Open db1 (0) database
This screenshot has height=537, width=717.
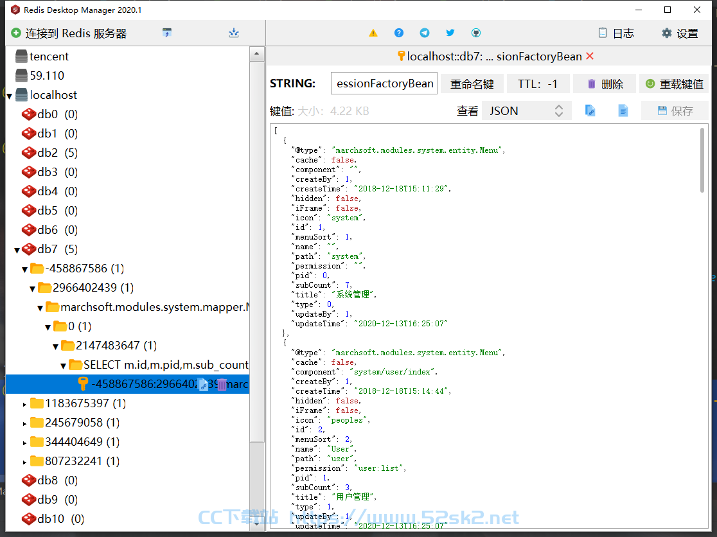coord(49,134)
